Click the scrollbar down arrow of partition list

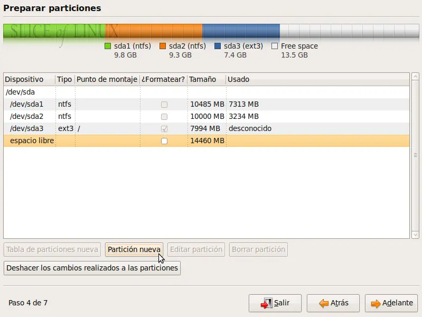pos(415,235)
